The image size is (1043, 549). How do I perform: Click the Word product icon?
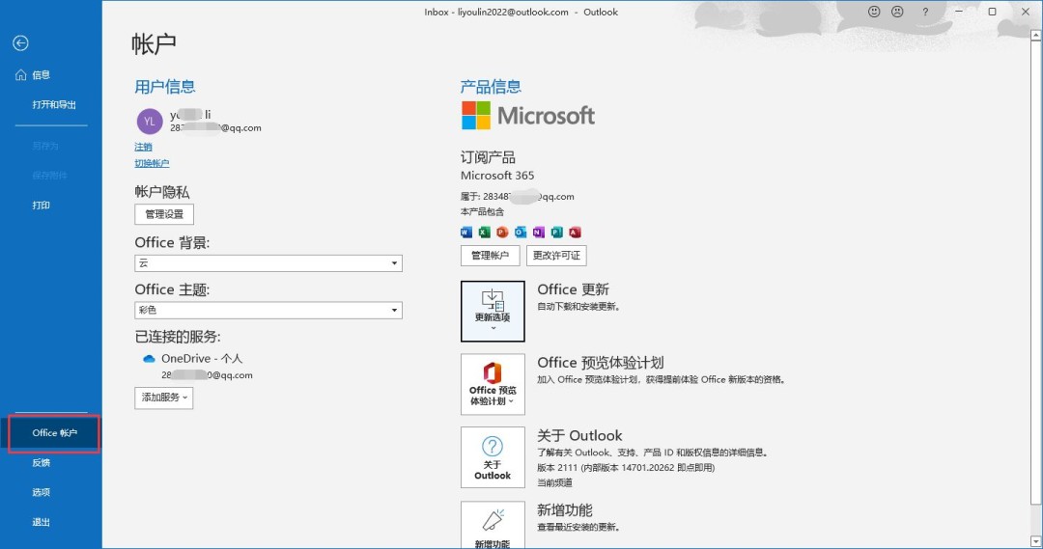click(x=466, y=232)
